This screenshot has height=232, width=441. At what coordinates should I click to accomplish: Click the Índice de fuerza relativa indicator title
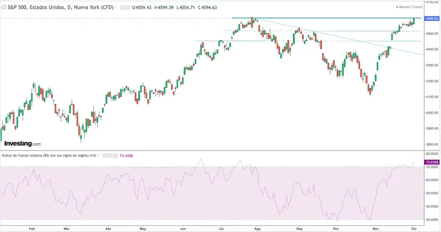point(49,156)
